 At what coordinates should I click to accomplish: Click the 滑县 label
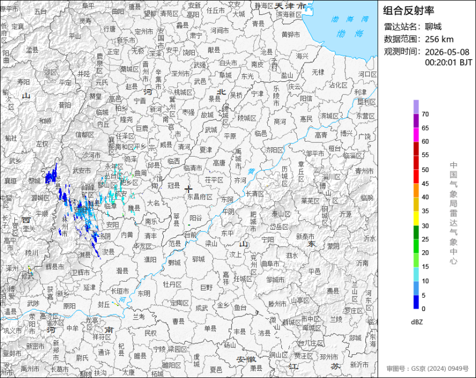tap(122, 270)
